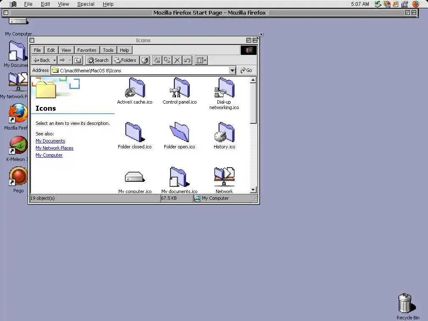Screen dimensions: 428x321
Task: Click the Safely Remove Hardware tray icon
Action: click(x=378, y=4)
